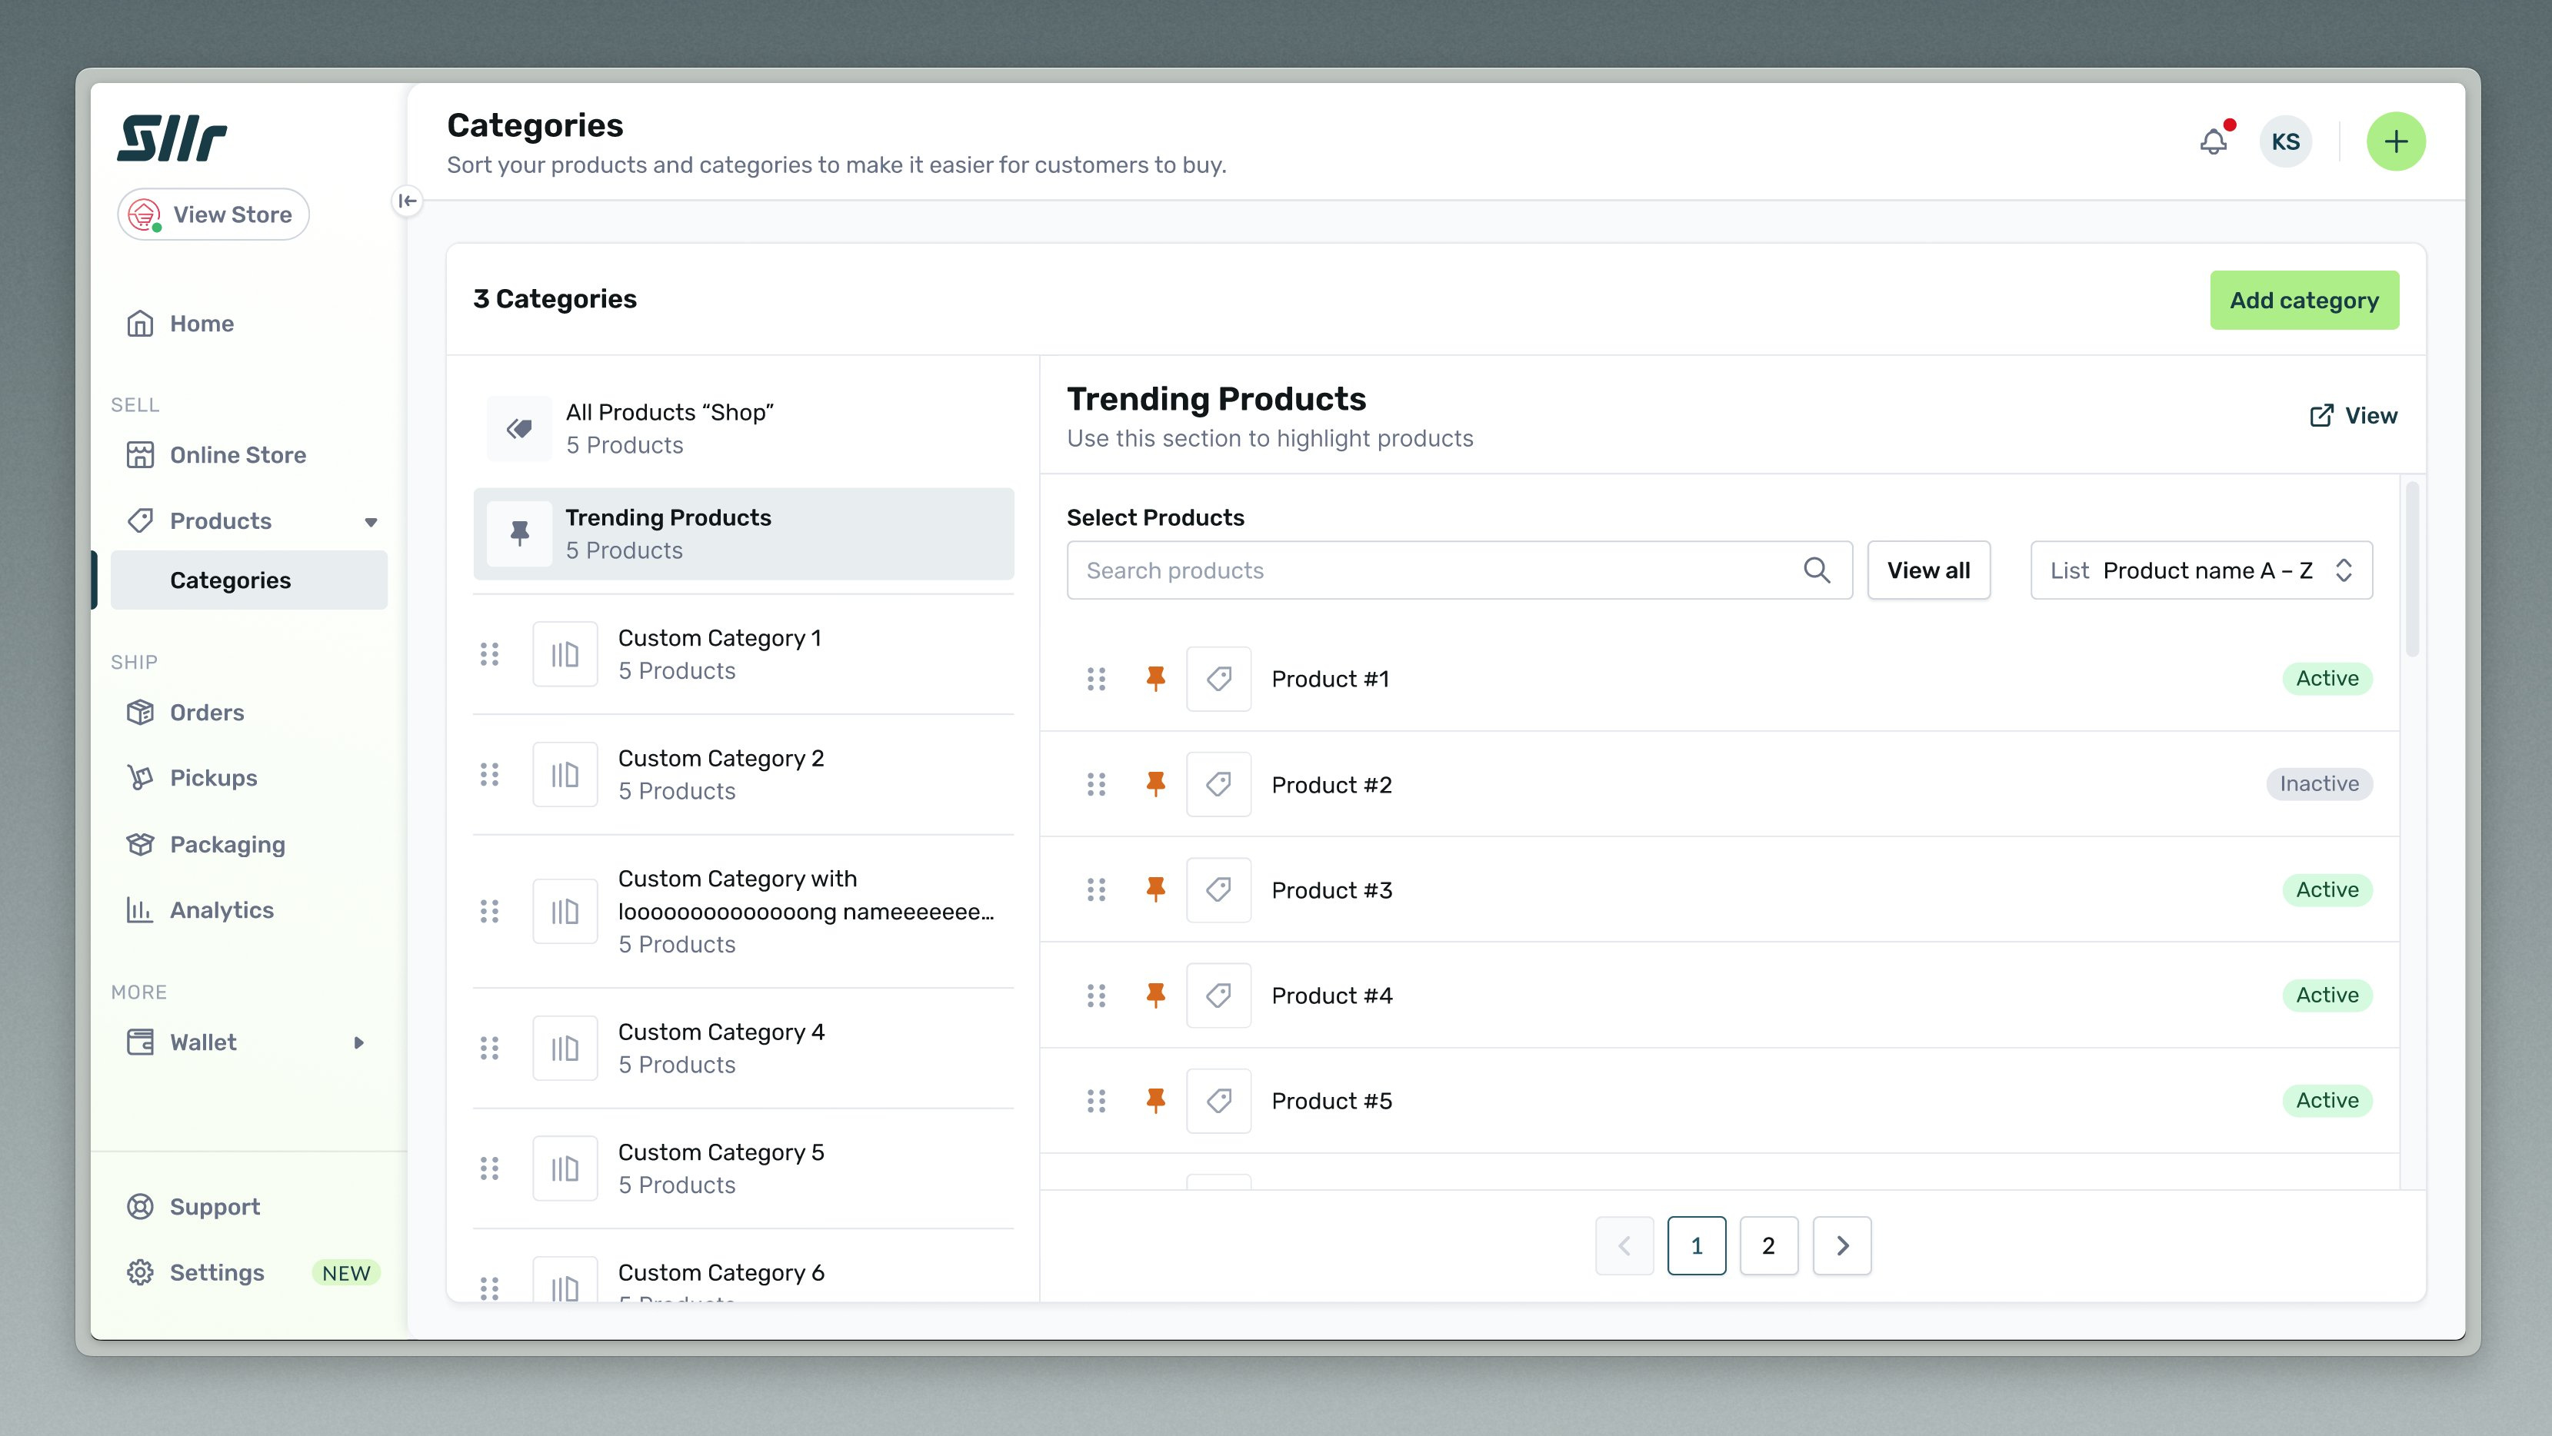This screenshot has width=2552, height=1436.
Task: Open the View link for Trending Products
Action: point(2353,416)
